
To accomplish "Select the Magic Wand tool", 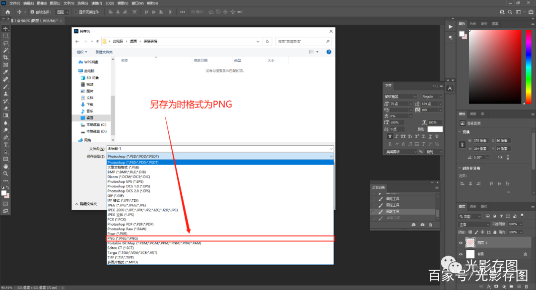I will coord(5,50).
